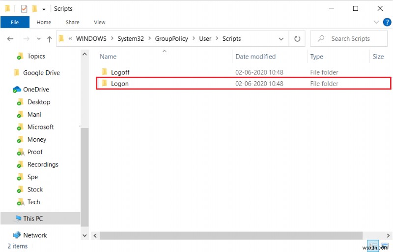This screenshot has width=393, height=252.
Task: Open the shared Tech folder in sidebar
Action: point(33,202)
